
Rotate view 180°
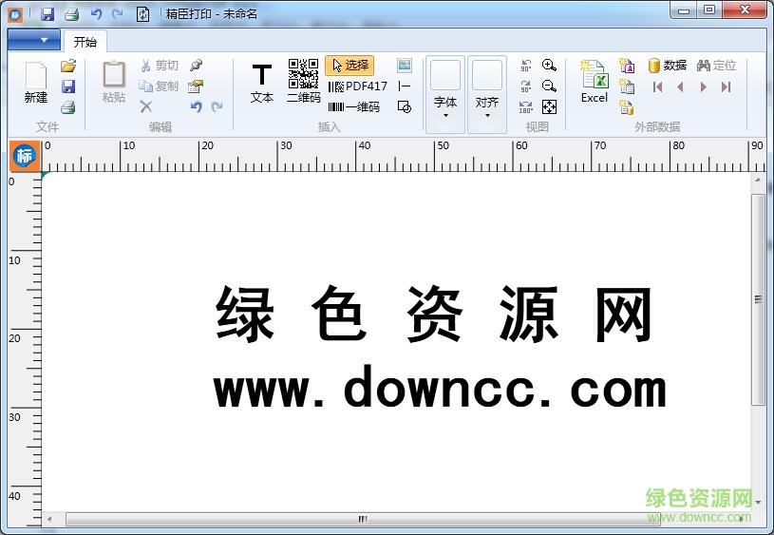pyautogui.click(x=526, y=106)
